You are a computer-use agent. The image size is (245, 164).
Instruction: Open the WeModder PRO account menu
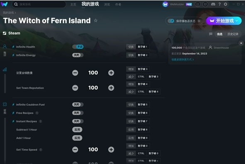(x=177, y=5)
